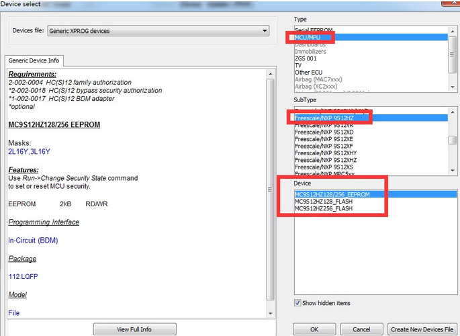
Task: Click the In-Circuit (BDM) text
Action: point(33,241)
